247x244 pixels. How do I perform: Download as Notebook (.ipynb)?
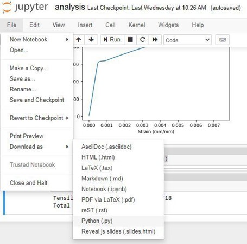[x=118, y=189]
